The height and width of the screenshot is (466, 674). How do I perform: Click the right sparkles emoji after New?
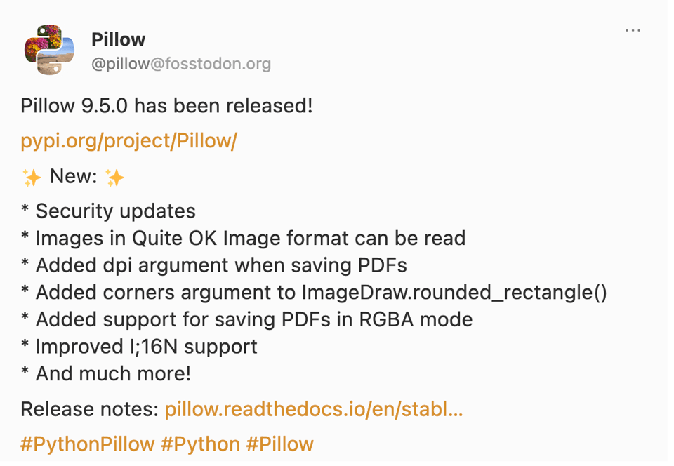(114, 177)
